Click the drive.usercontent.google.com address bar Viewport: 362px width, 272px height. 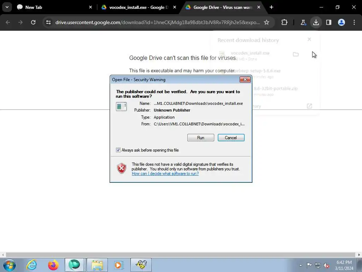point(157,22)
